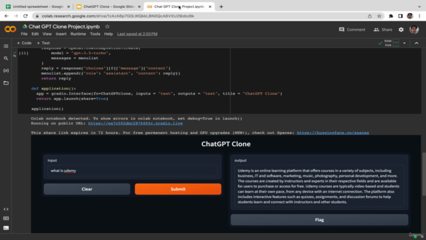
Task: Open the variables {x} panel
Action: point(6,71)
